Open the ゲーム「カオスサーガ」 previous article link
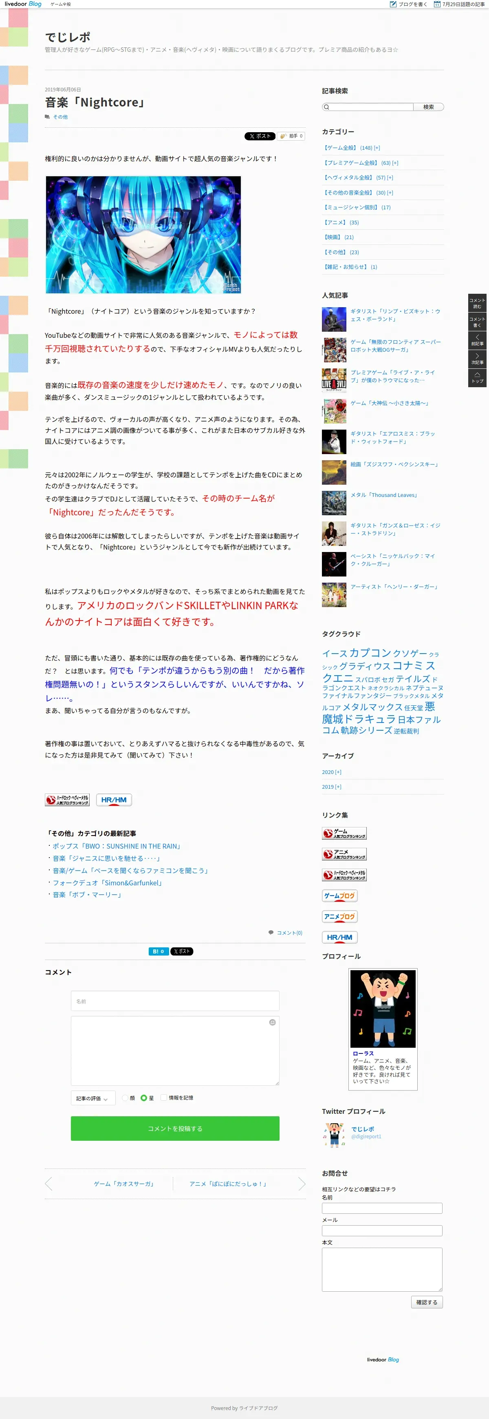Screen dimensions: 489x1419 [124, 1184]
